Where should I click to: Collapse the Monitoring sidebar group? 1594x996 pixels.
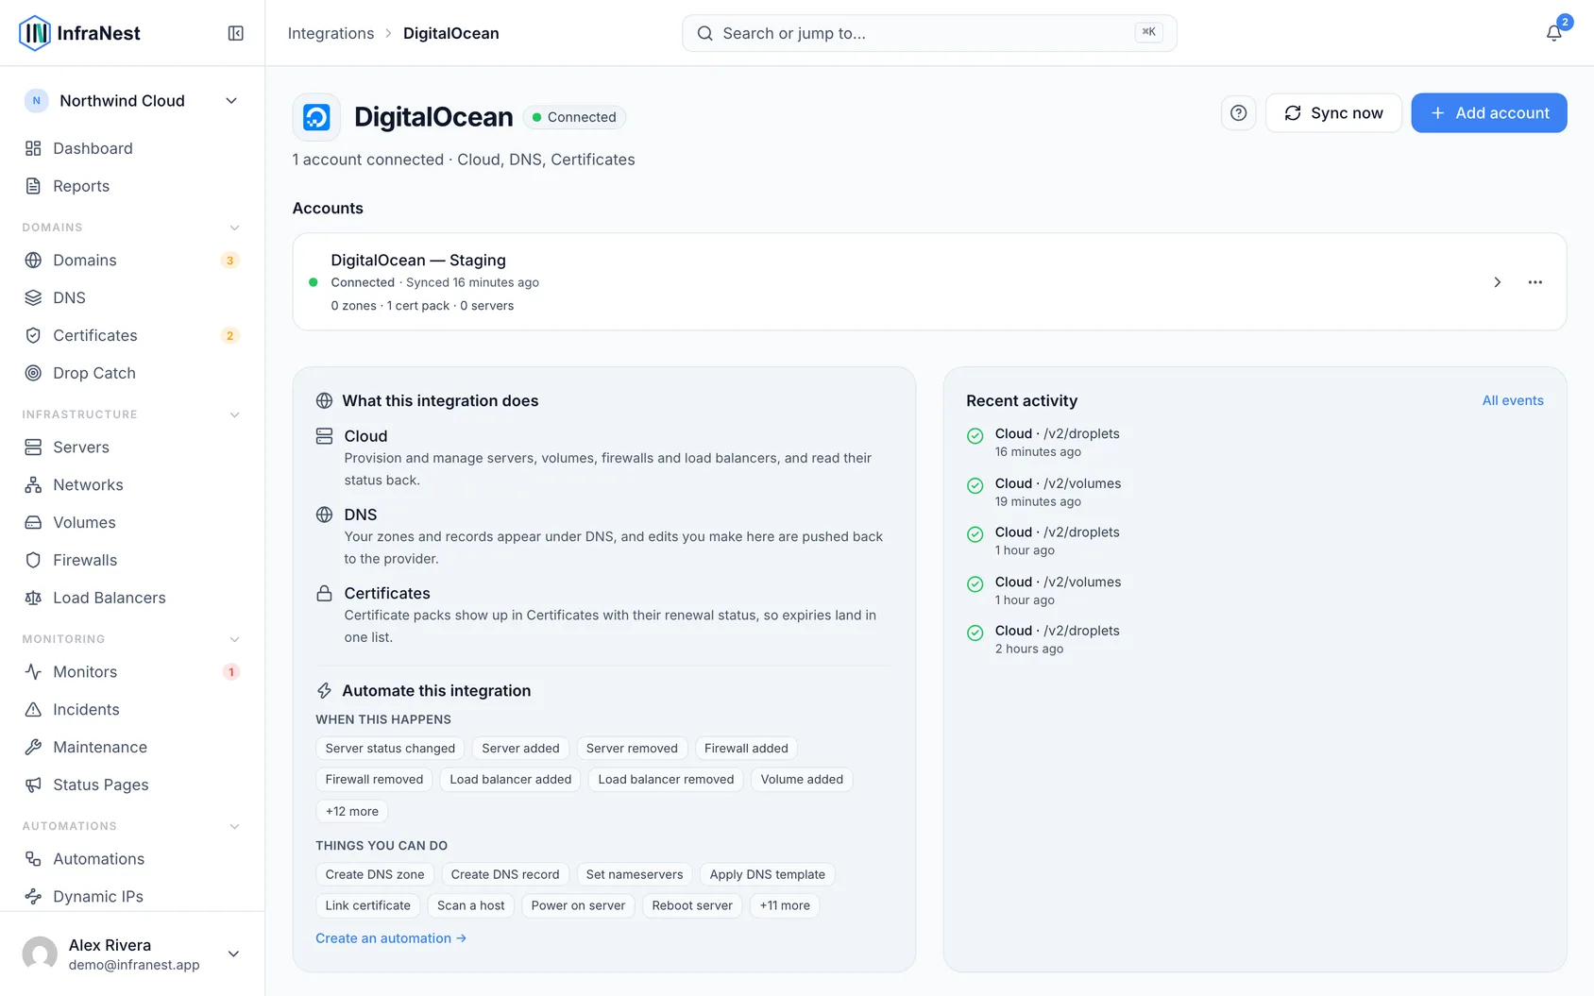(235, 639)
